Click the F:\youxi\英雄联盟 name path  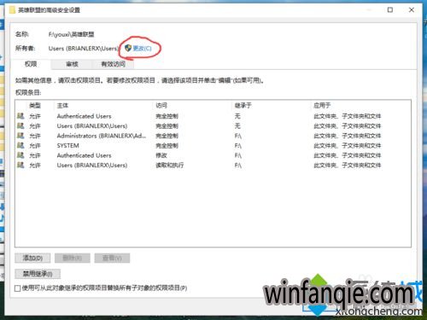pyautogui.click(x=71, y=34)
